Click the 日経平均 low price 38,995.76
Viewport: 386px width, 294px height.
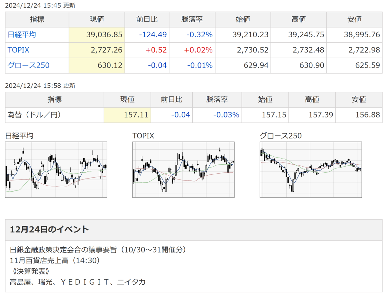[362, 35]
